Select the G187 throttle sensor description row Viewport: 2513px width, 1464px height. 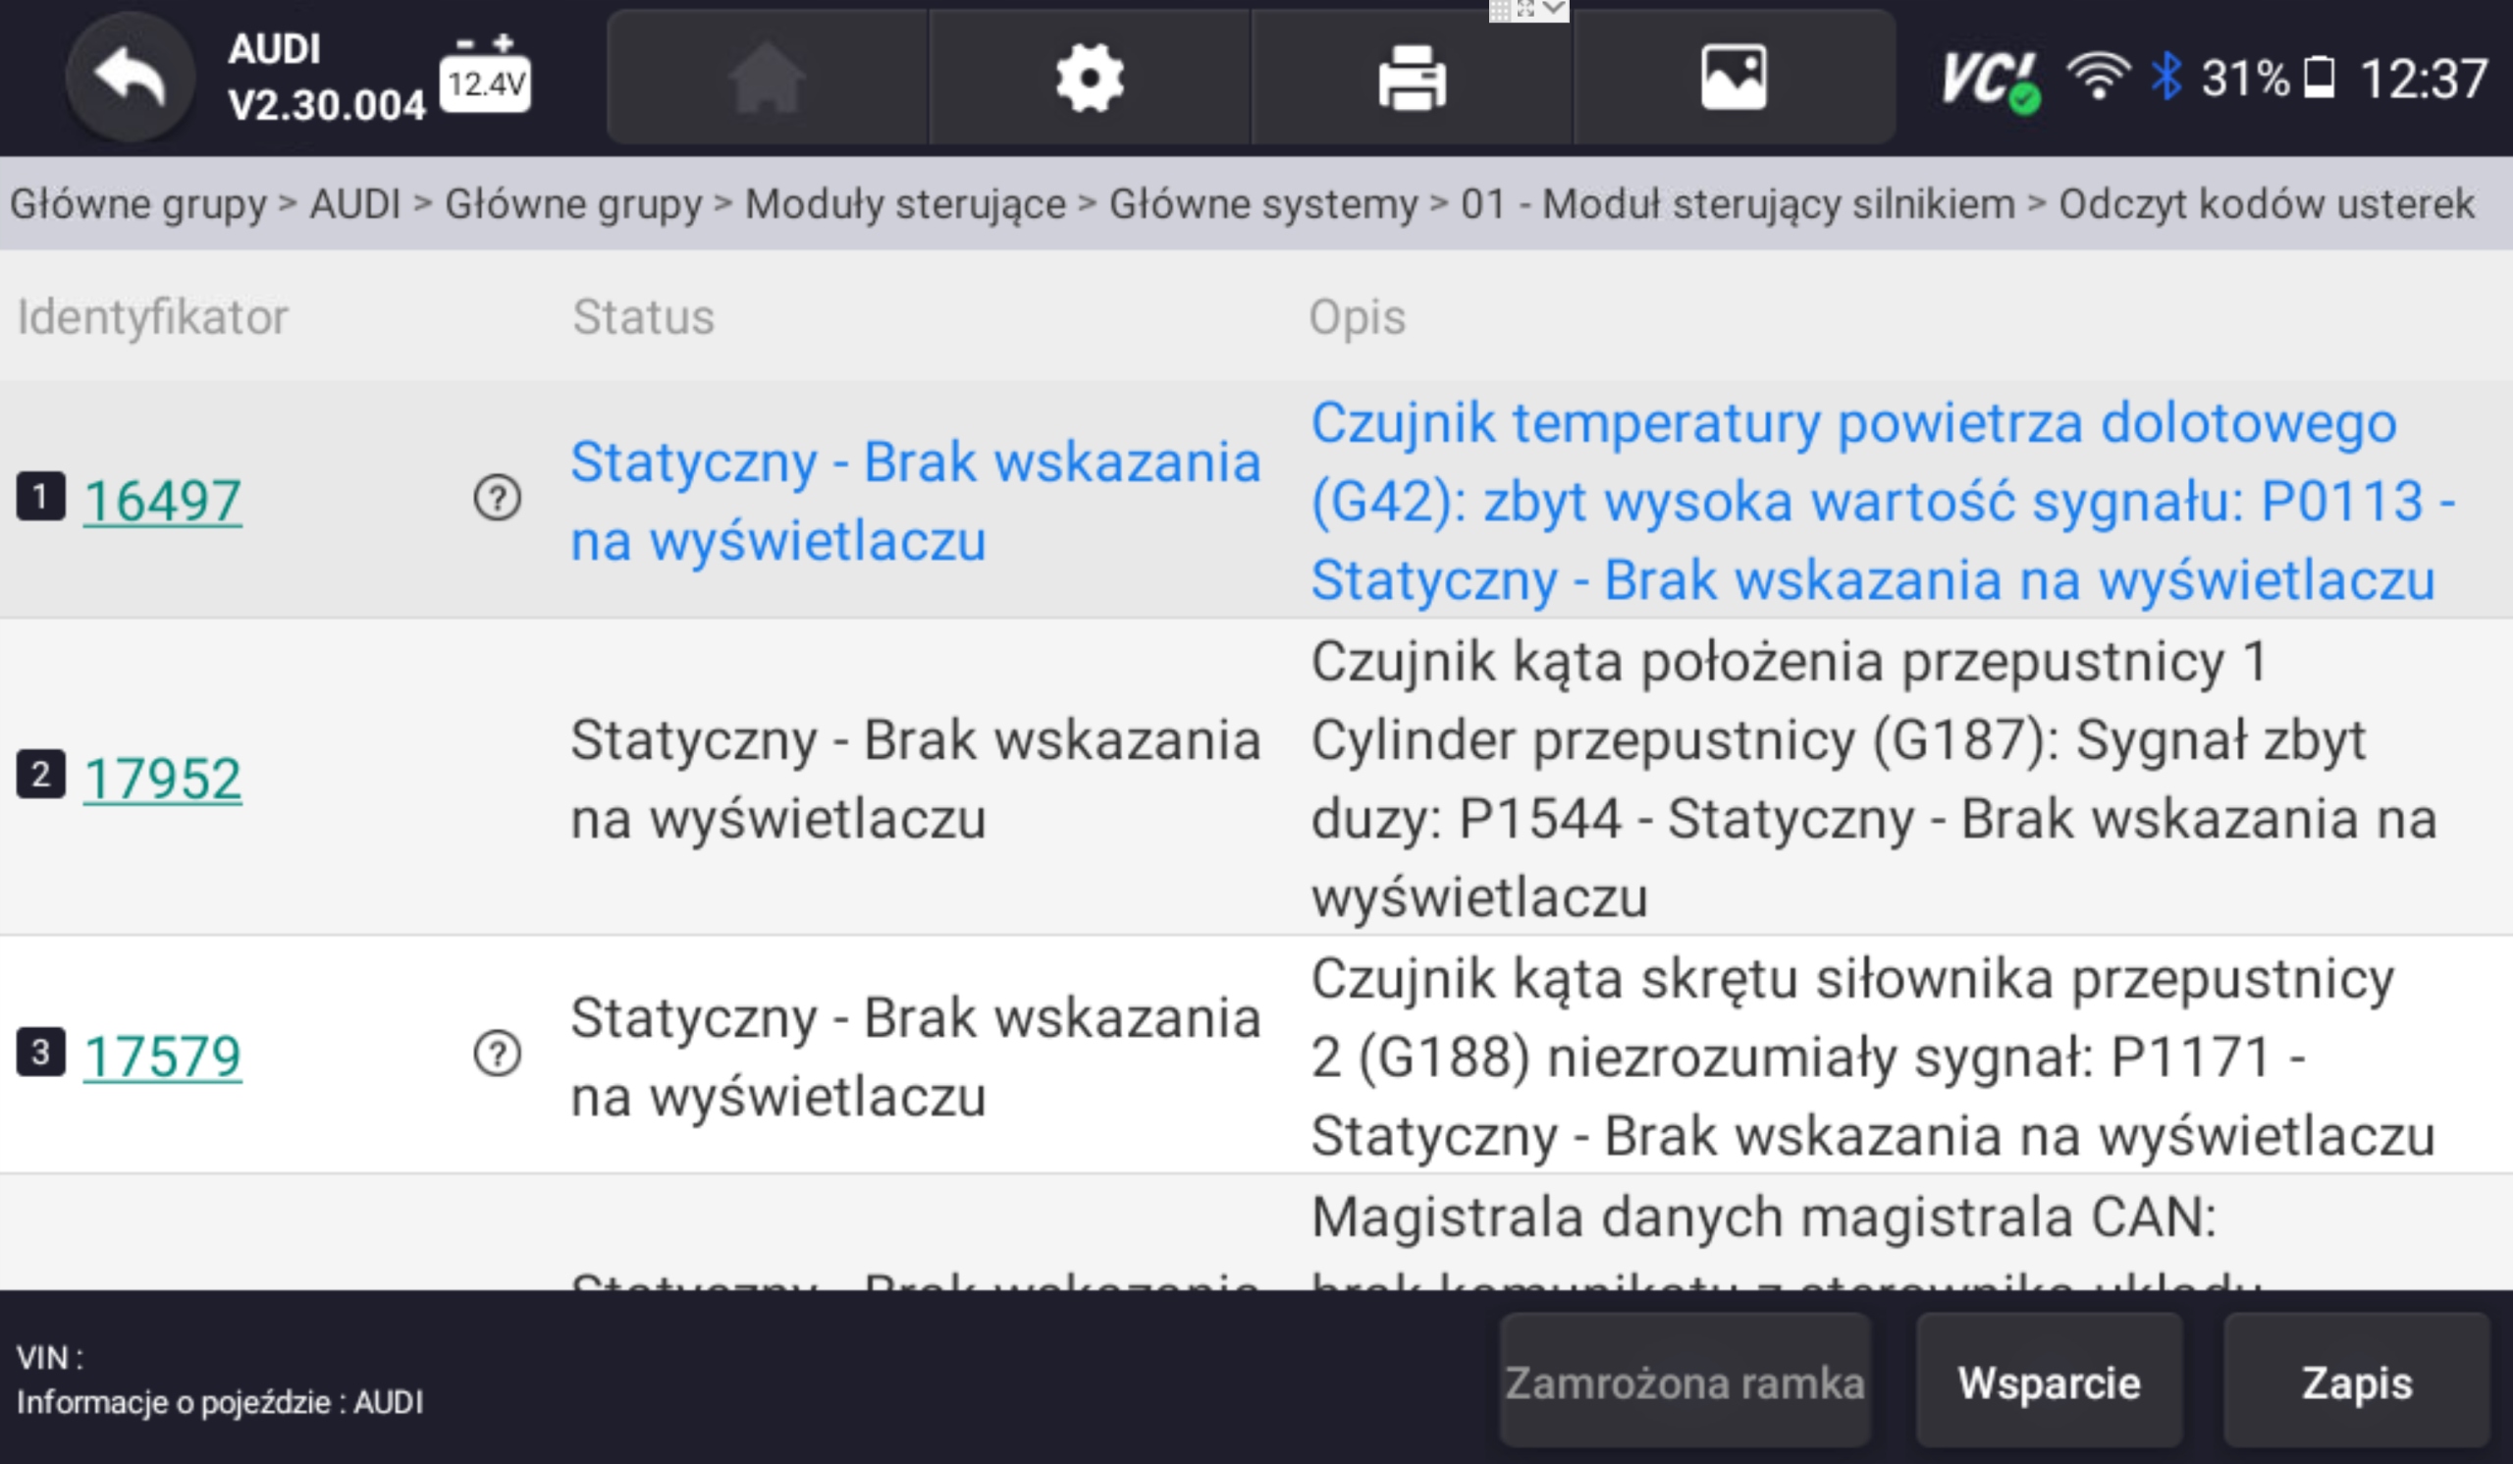(1873, 778)
